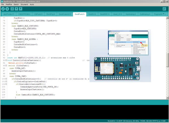Collapse the code block at line 100

coord(6,79)
